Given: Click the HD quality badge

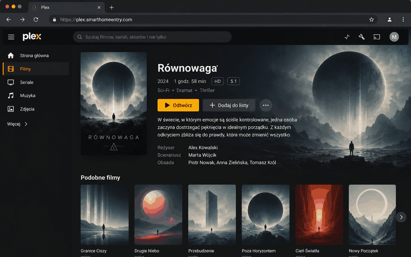Looking at the screenshot, I should [x=217, y=82].
